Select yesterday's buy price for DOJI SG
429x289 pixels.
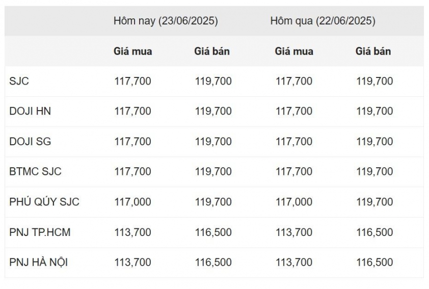click(x=294, y=142)
